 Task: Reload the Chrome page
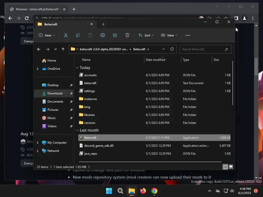pos(27,18)
